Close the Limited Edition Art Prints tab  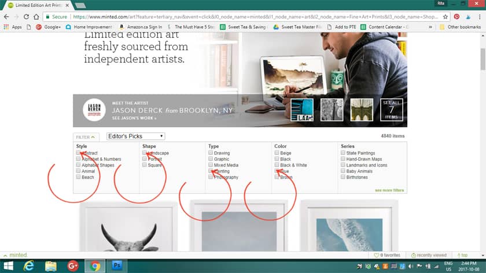click(67, 5)
